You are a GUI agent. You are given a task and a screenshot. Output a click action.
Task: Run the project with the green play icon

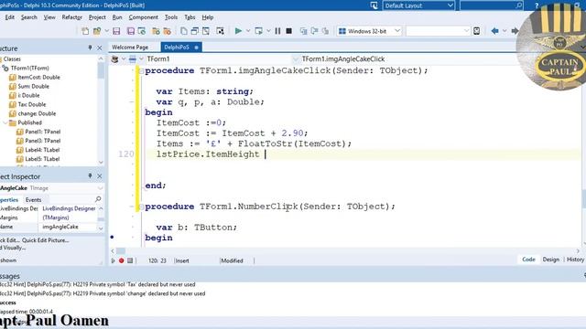238,31
